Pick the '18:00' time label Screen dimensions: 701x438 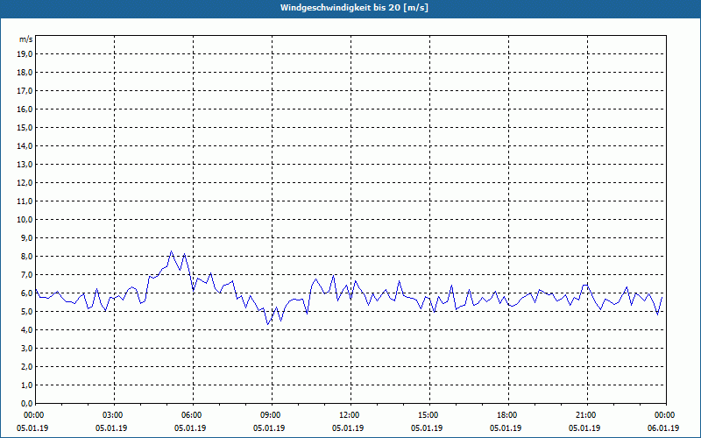point(508,415)
